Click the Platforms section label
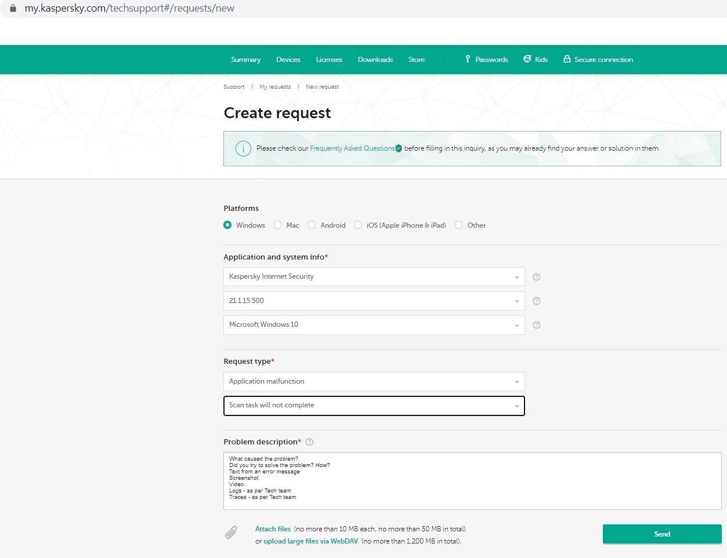727x558 pixels. pyautogui.click(x=241, y=209)
